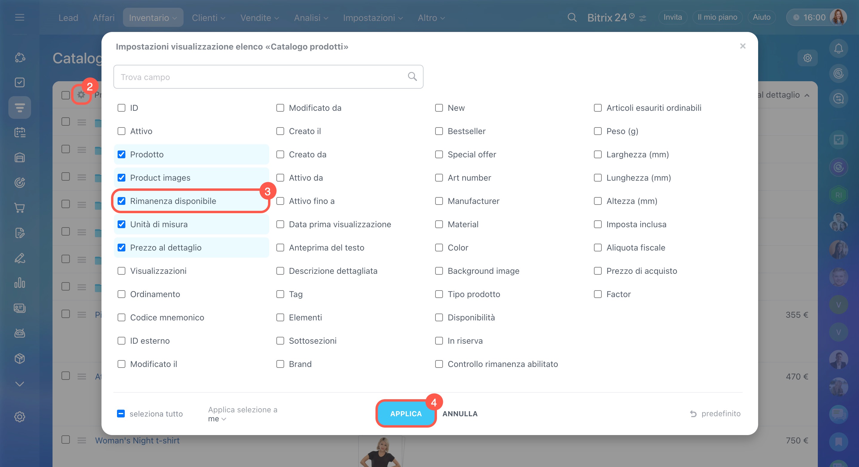Click the ANNULLA button
Image resolution: width=859 pixels, height=467 pixels.
(x=460, y=414)
